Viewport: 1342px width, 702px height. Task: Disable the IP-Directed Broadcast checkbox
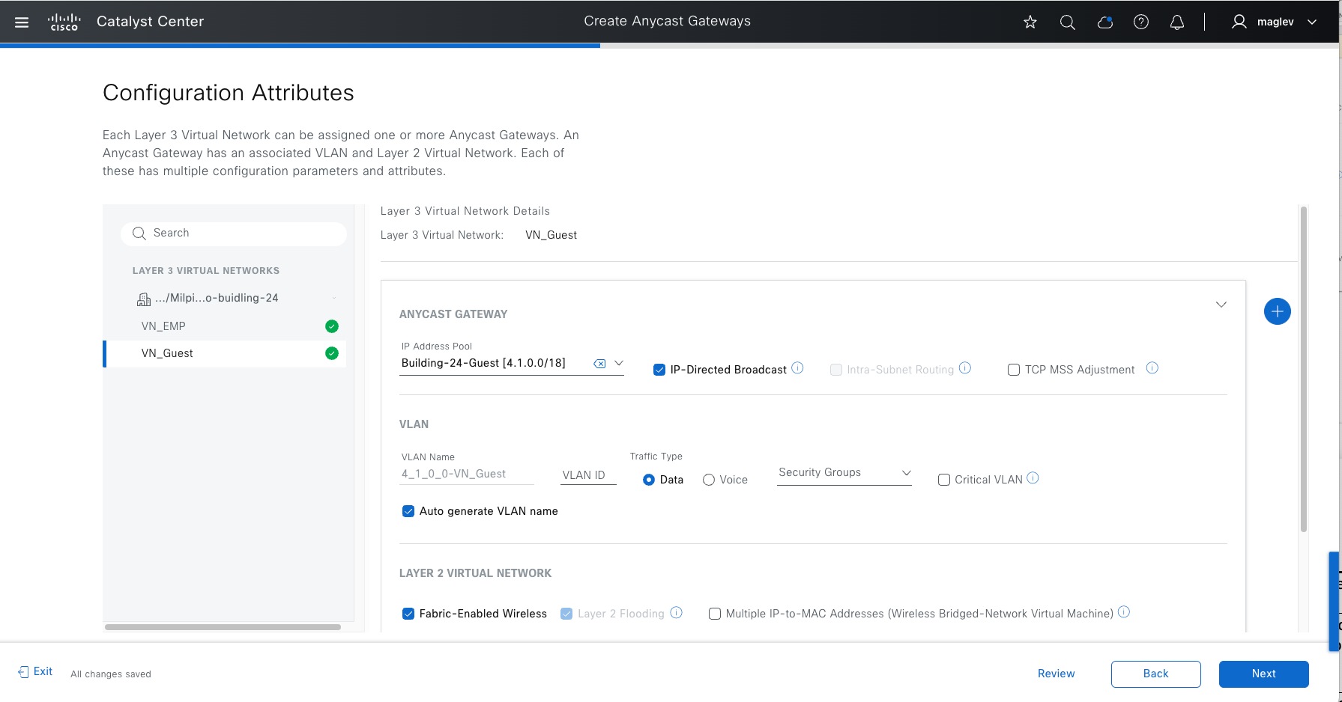[659, 370]
